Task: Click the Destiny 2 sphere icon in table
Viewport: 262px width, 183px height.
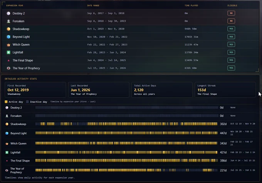Action: point(8,13)
